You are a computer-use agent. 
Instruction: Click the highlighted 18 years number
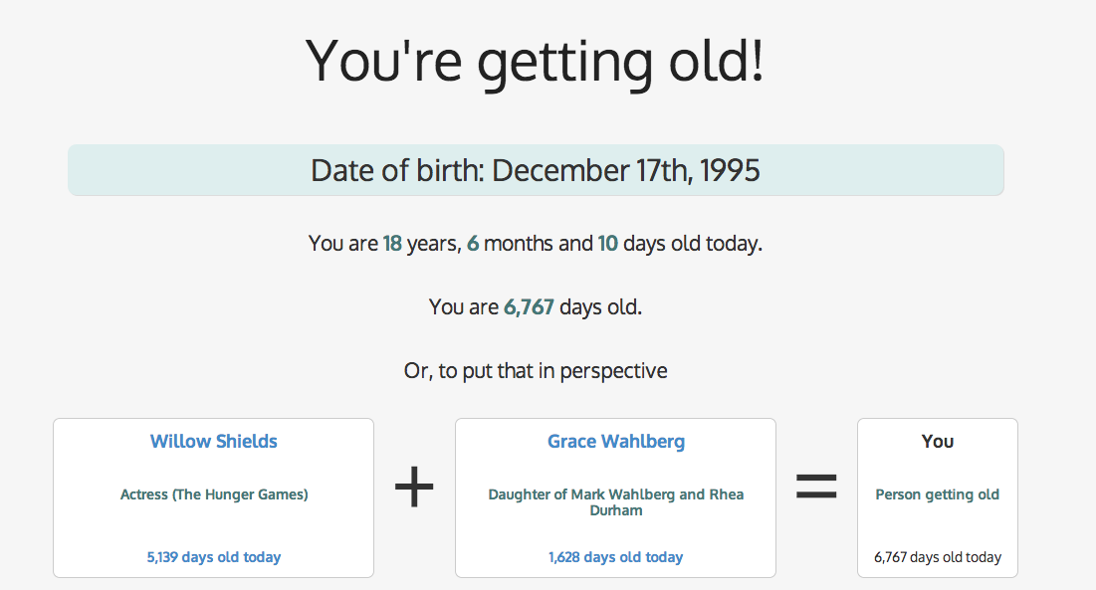[392, 243]
